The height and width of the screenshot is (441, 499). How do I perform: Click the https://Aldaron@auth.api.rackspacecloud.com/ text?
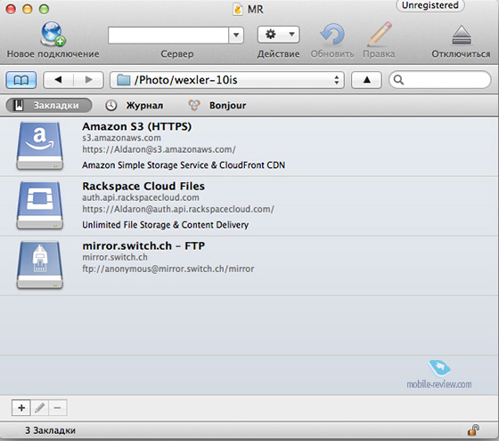pyautogui.click(x=178, y=209)
